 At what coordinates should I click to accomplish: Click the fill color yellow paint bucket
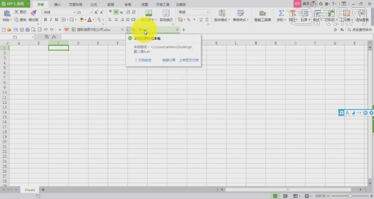pyautogui.click(x=81, y=20)
